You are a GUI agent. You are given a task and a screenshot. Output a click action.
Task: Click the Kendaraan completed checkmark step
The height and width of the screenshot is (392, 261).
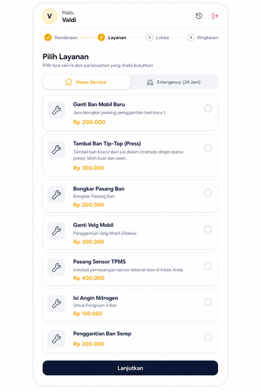48,37
